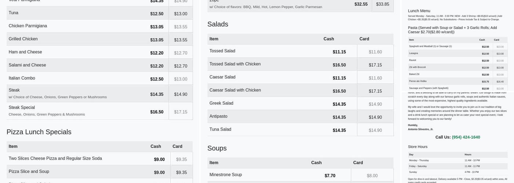Click the Salads table Card column header

click(364, 39)
